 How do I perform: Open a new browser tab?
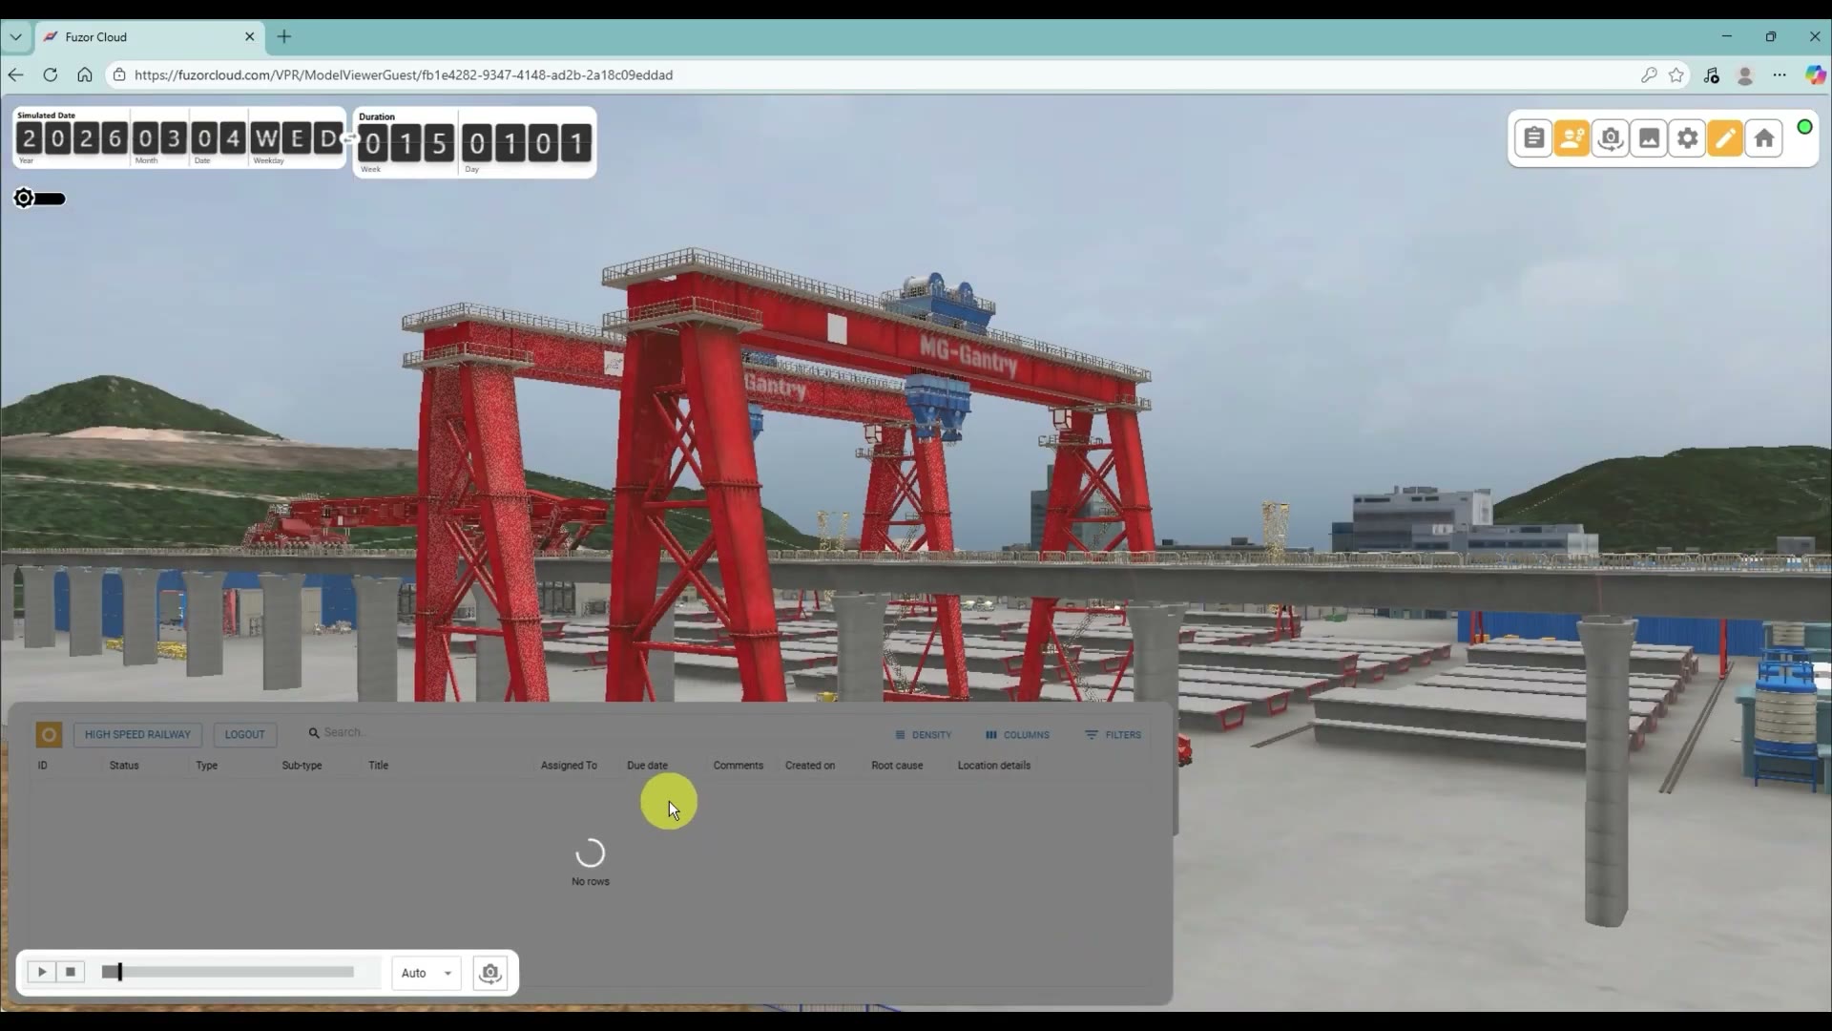coord(284,36)
